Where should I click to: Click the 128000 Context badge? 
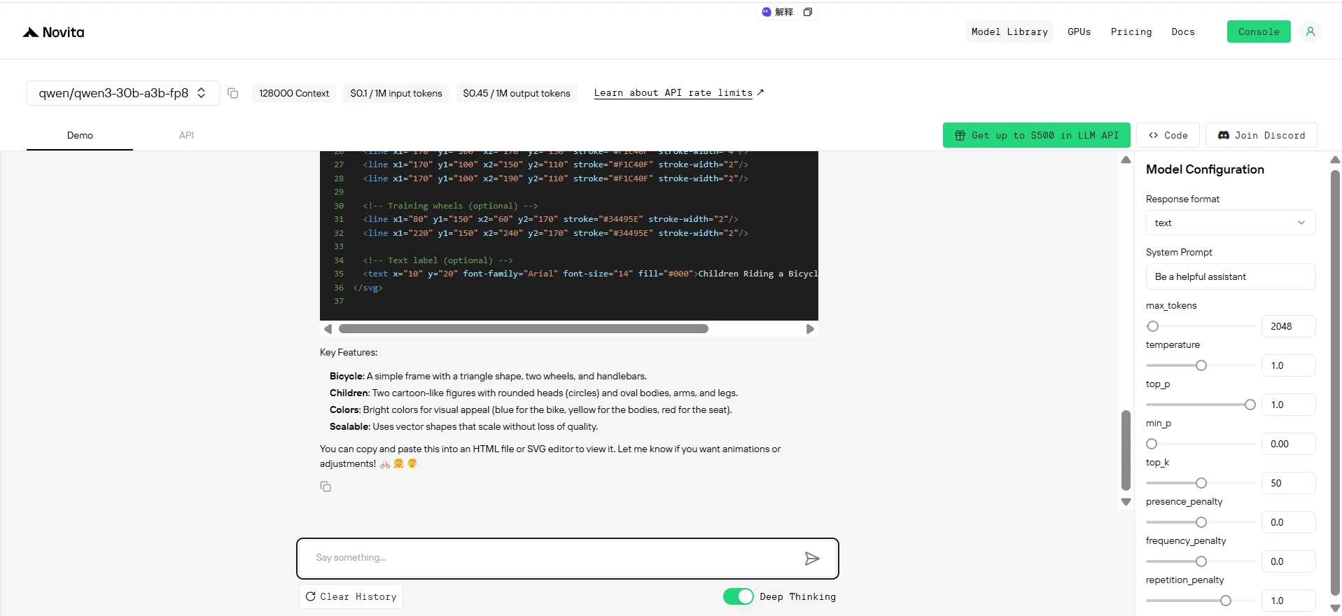click(x=294, y=93)
